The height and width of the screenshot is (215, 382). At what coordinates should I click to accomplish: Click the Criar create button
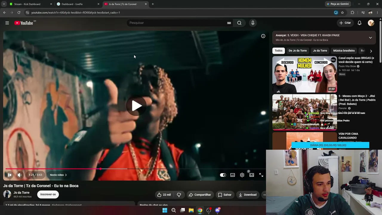(345, 23)
